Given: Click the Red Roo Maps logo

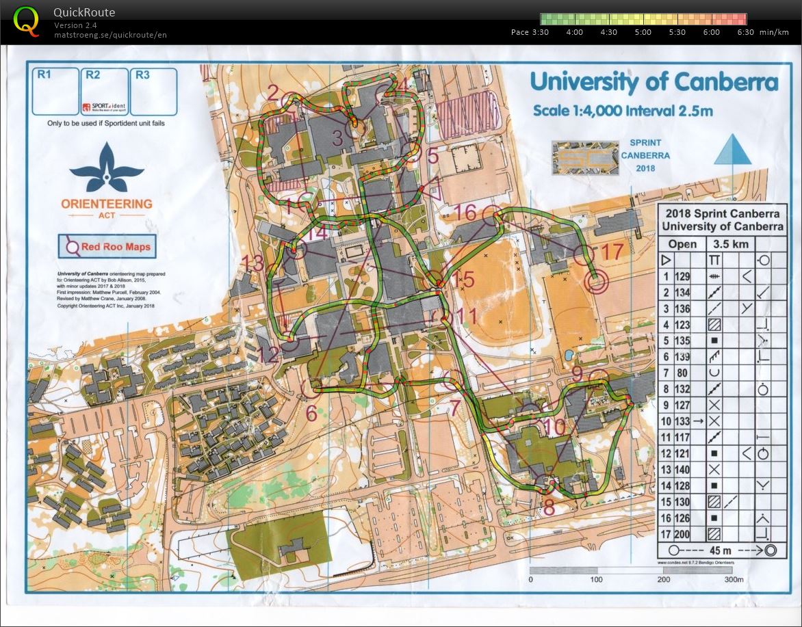Looking at the screenshot, I should click(x=107, y=247).
